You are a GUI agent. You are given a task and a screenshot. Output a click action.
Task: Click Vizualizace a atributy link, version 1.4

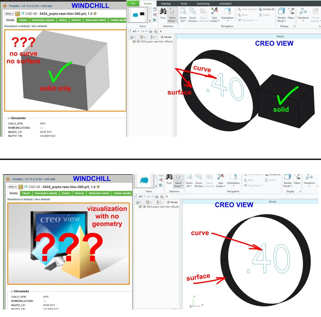(x=20, y=199)
